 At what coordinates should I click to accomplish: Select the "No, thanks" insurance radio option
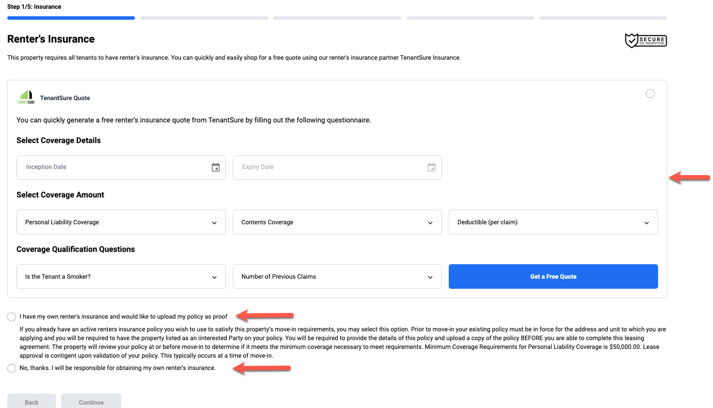12,368
